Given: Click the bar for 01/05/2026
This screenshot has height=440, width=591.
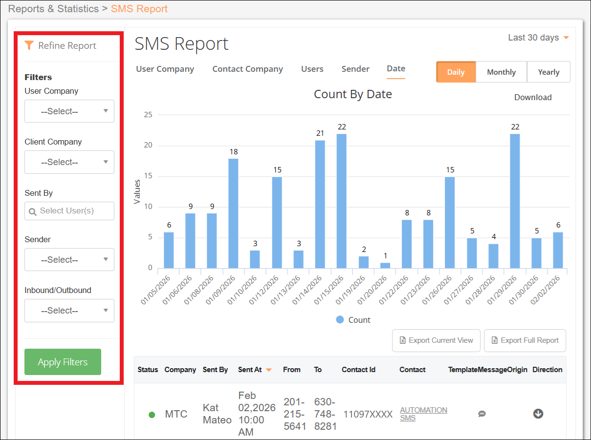Looking at the screenshot, I should pyautogui.click(x=169, y=250).
